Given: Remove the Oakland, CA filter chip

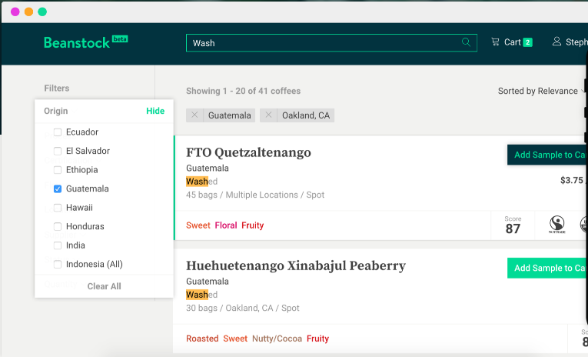Looking at the screenshot, I should [268, 115].
